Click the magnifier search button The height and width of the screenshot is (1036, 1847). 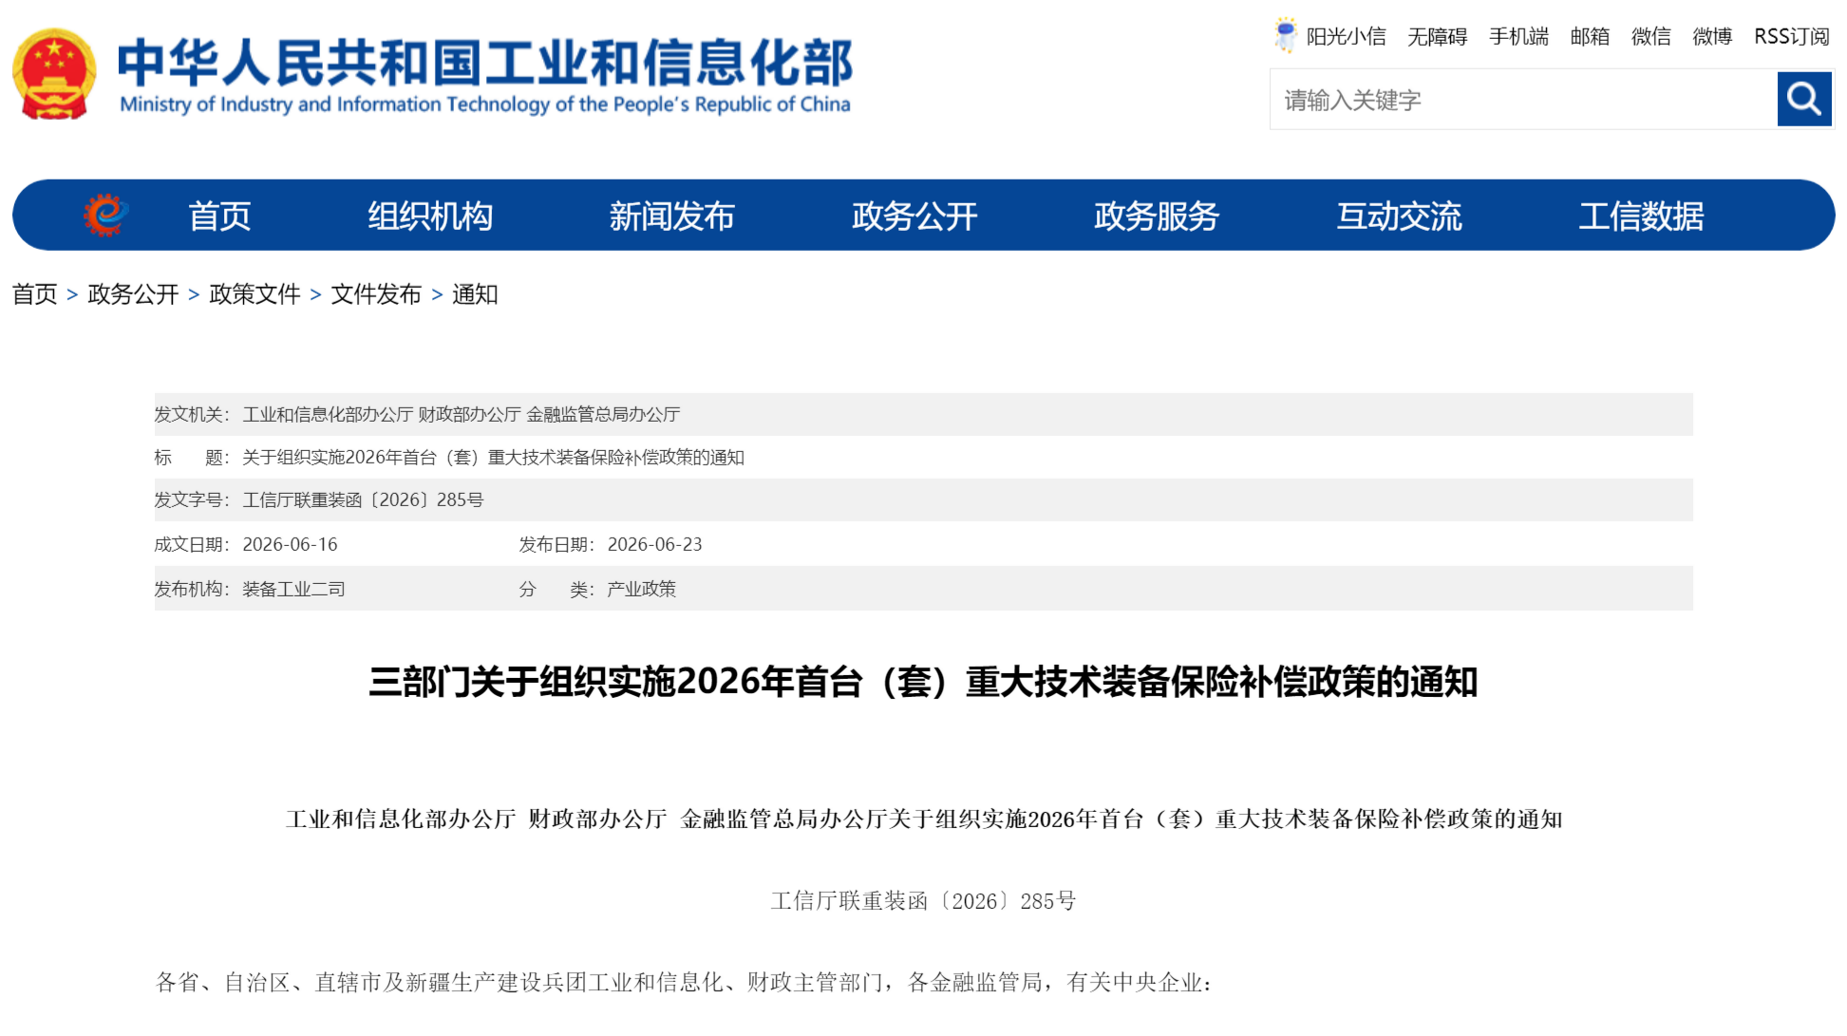pos(1804,99)
